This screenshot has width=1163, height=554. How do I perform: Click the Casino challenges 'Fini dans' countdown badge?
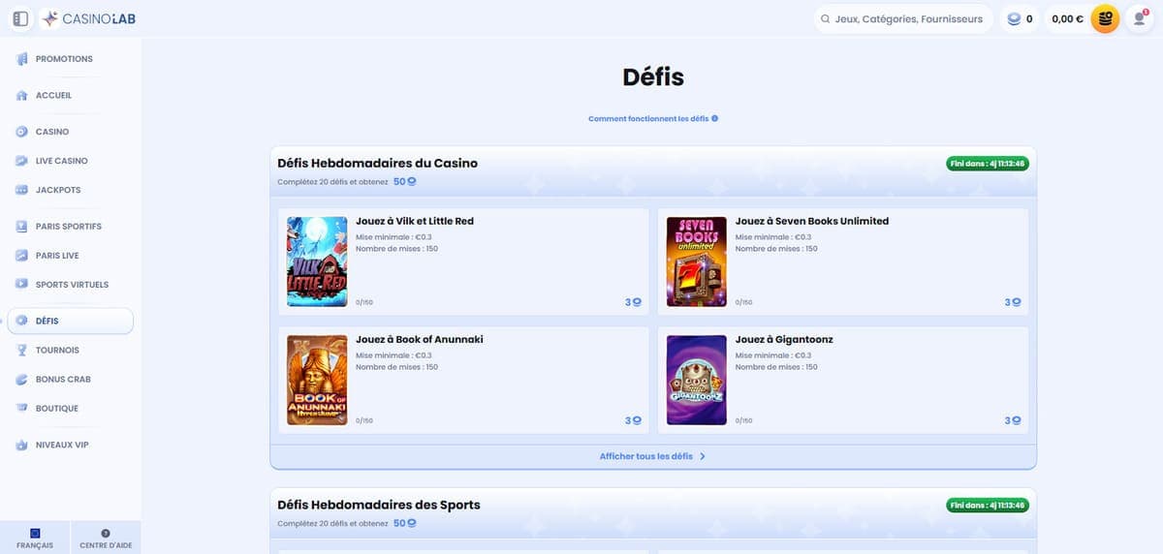click(x=988, y=164)
